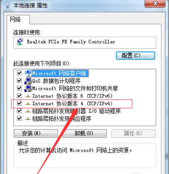Click the 文件和打印机共享 service icon
The width and height of the screenshot is (169, 174).
point(28,88)
